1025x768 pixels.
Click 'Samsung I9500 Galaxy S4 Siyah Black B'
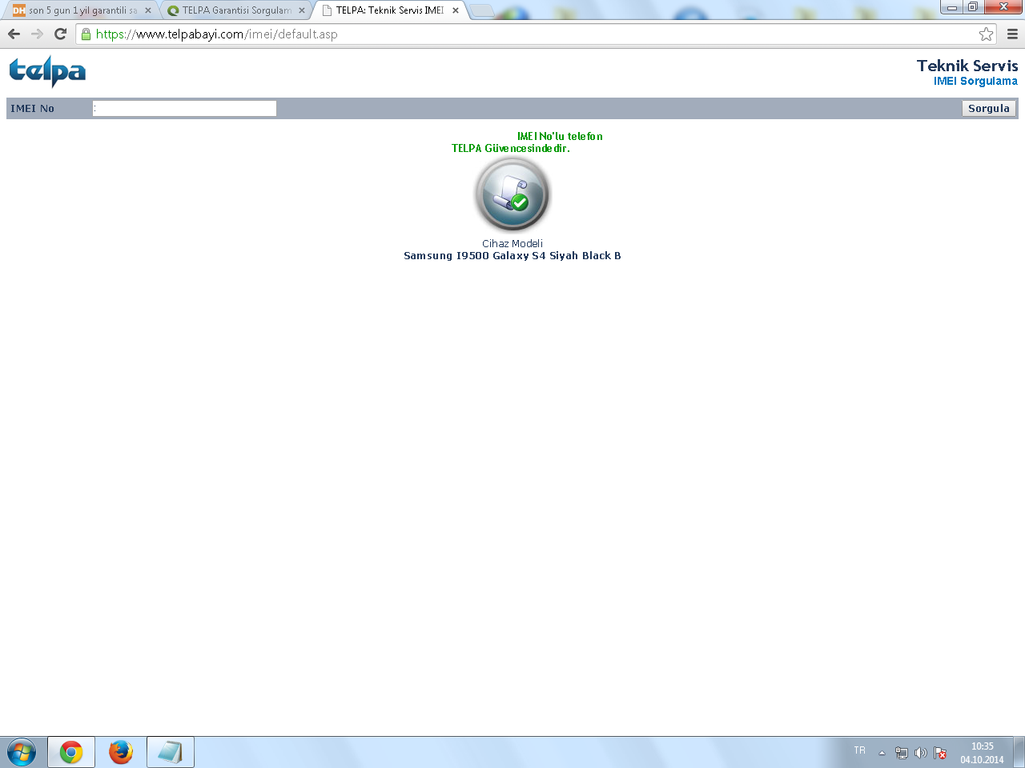[x=512, y=256]
